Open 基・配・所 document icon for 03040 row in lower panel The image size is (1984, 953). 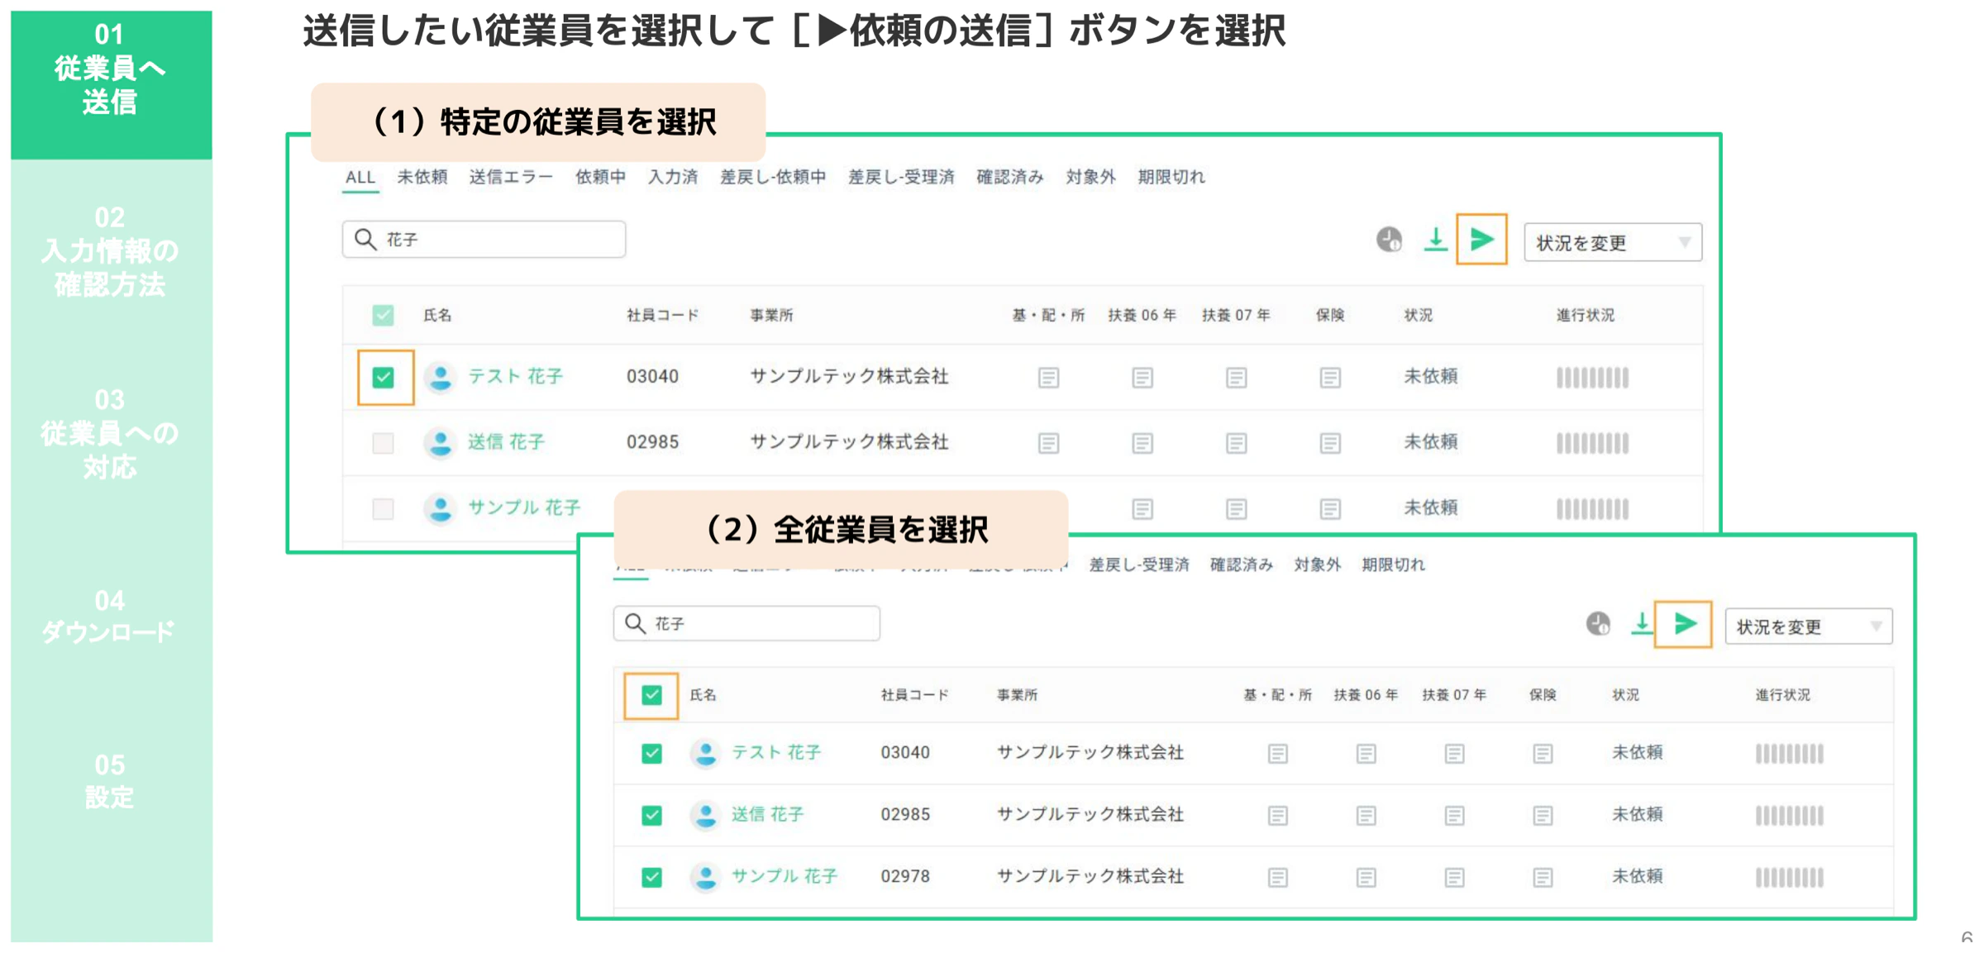coord(1277,753)
